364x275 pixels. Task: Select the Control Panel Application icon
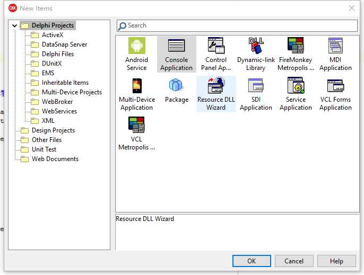[216, 46]
